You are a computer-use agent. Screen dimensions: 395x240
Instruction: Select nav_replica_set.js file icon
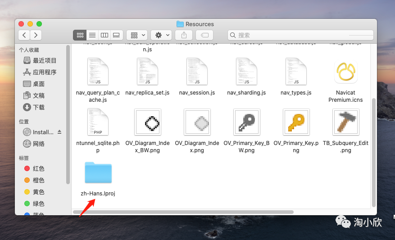(147, 72)
